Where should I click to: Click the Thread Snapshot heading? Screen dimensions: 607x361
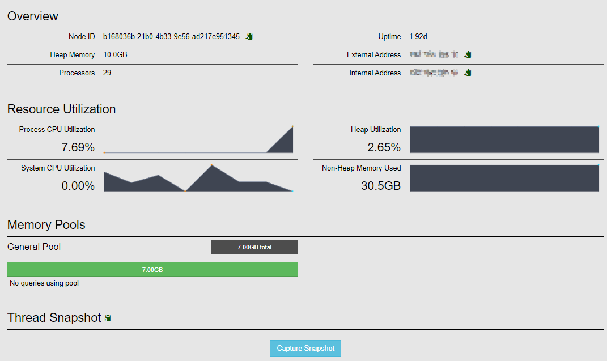click(x=54, y=318)
